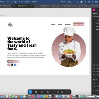Screen dimensions: 99x99
Task: Select the Frame tool in the toolbar
Action: 36,92
